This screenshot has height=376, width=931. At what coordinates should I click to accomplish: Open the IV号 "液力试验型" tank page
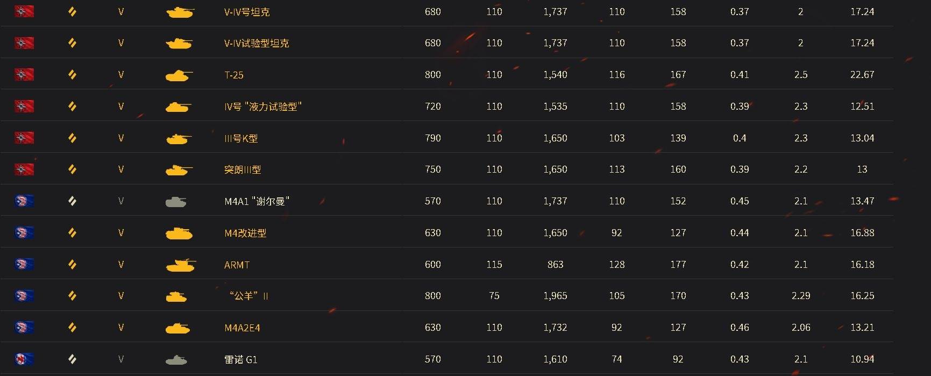click(263, 107)
